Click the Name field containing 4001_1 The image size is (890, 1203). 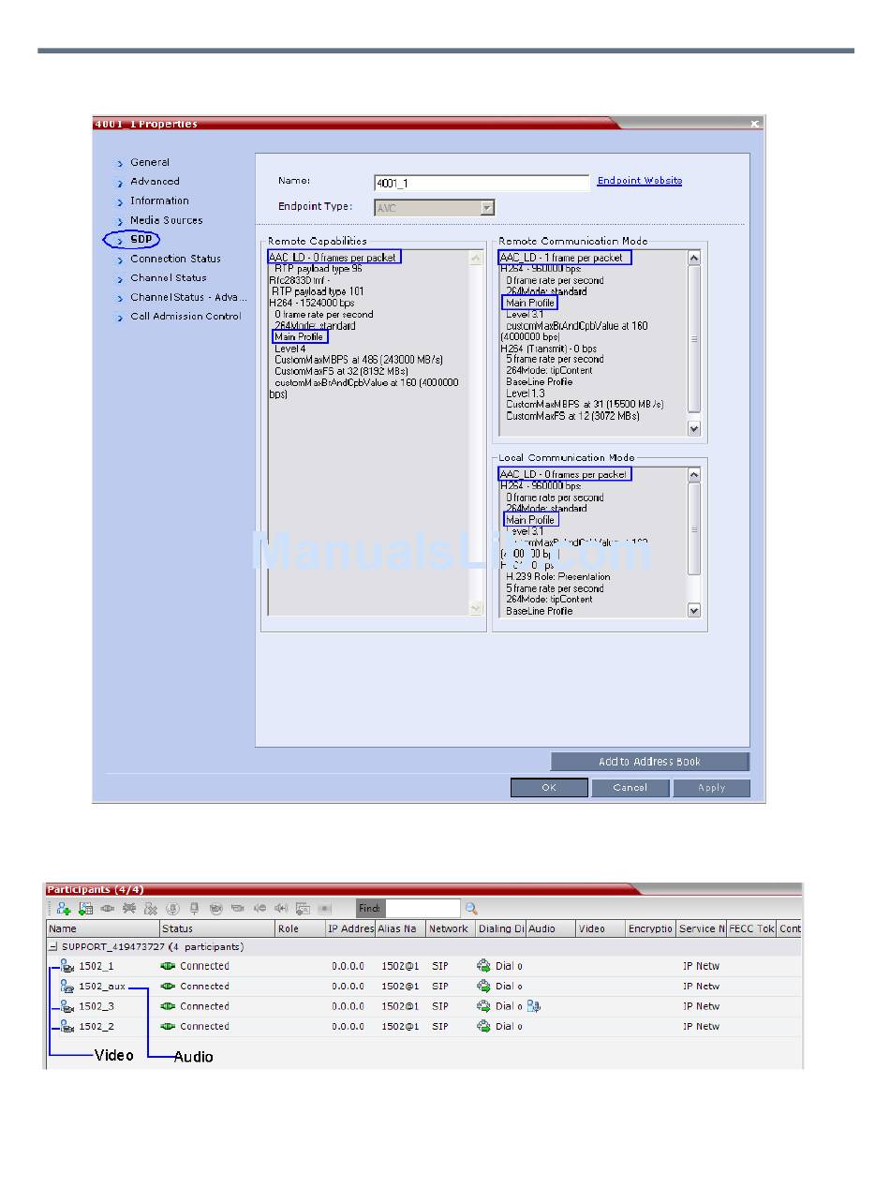click(482, 183)
